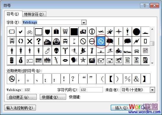The image size is (162, 115).
Task: Pick the motorcycle rider symbol
Action: (119, 51)
